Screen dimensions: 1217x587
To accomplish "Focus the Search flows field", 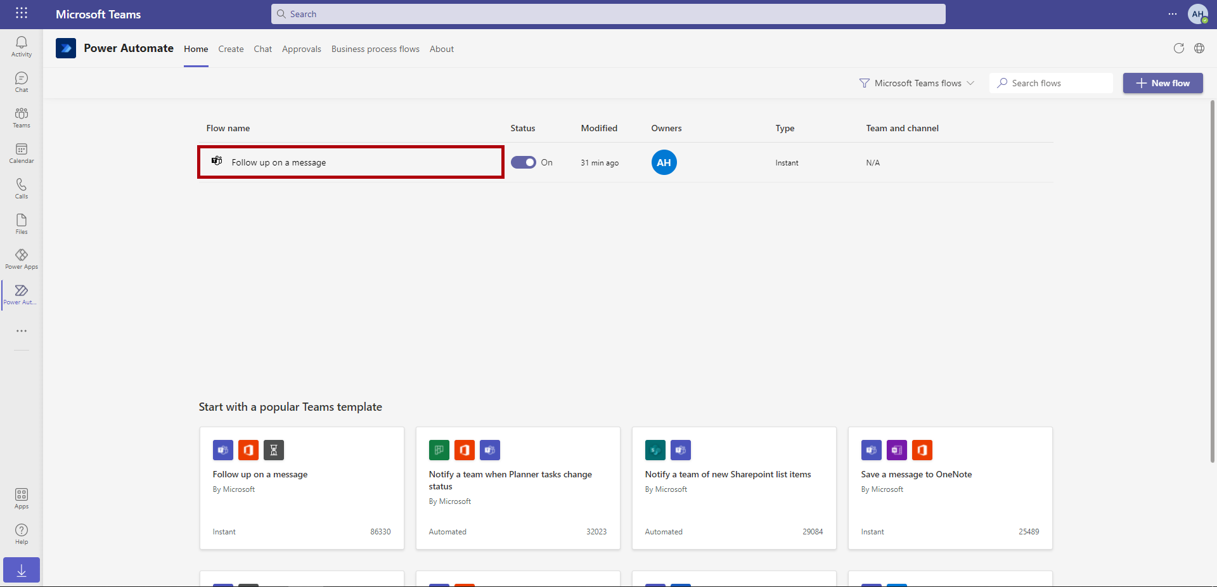I will (x=1051, y=83).
